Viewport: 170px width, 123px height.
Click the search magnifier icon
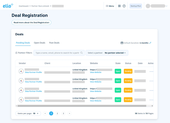pos(81,53)
